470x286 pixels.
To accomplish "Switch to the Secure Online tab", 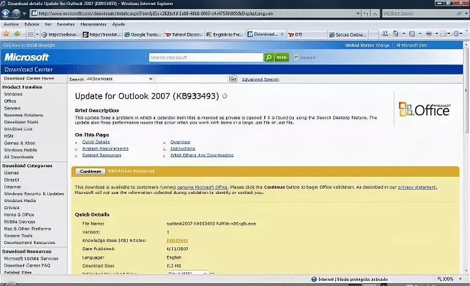I will pos(348,35).
